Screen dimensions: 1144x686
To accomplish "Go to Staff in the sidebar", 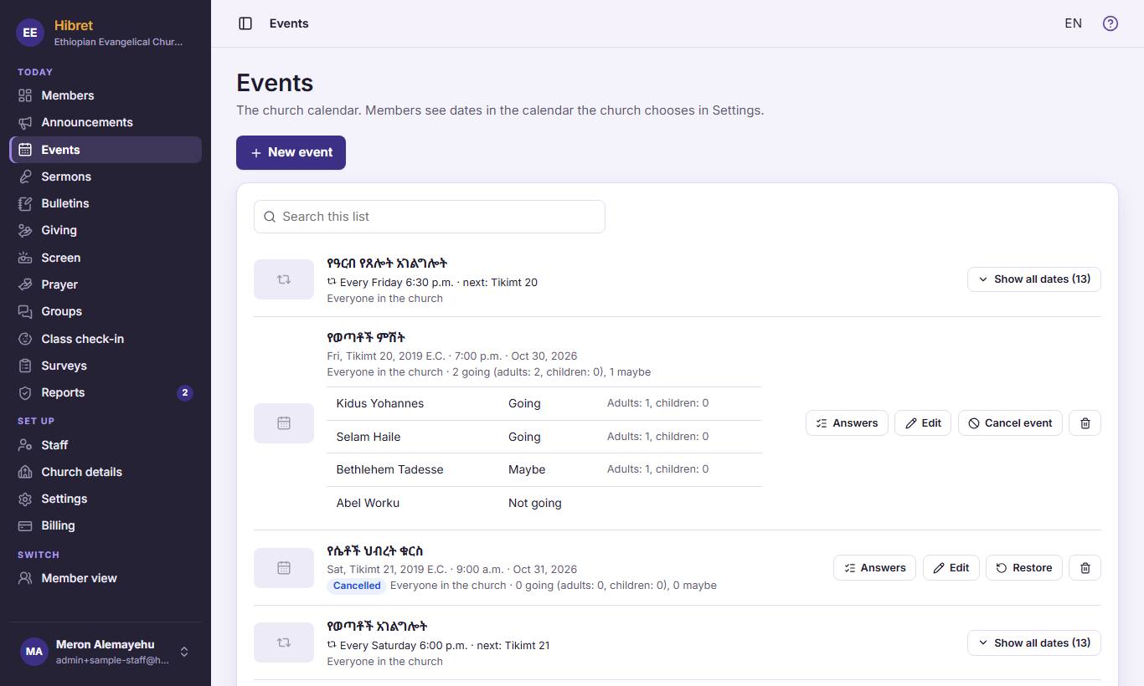I will 106,445.
